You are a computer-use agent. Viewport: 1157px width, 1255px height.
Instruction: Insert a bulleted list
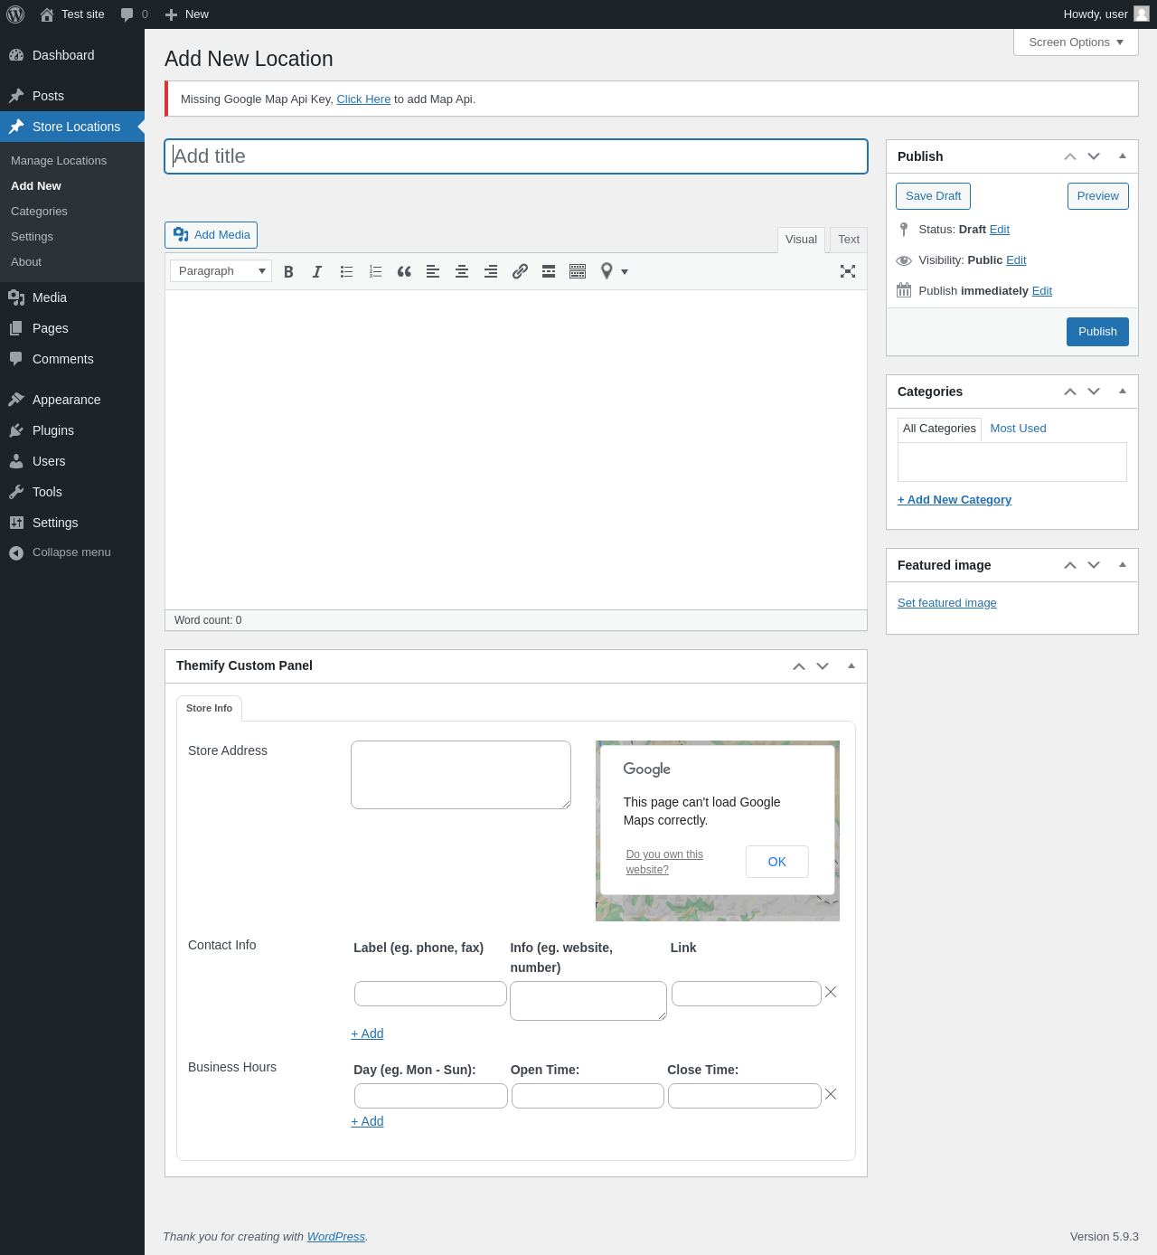346,271
